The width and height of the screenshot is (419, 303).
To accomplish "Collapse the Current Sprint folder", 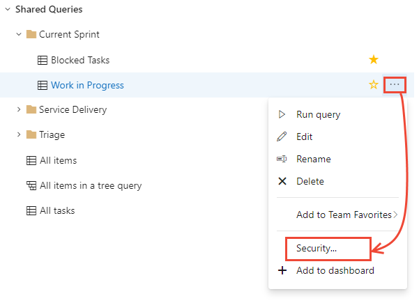I will point(19,34).
